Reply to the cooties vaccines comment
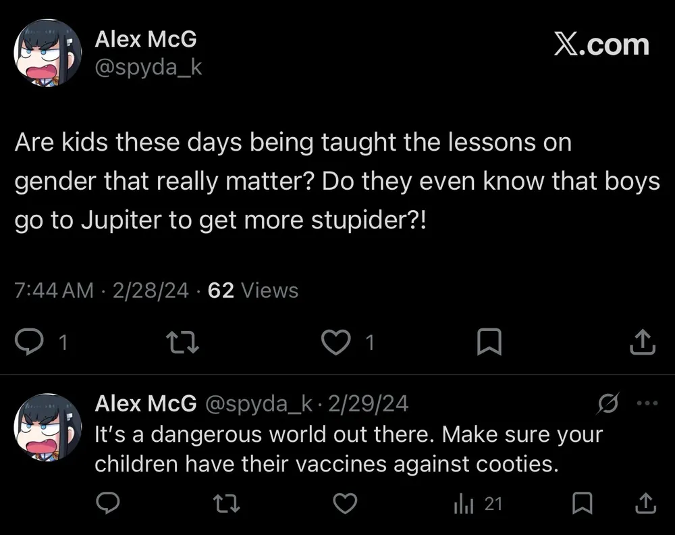Screen dimensions: 675x535 [108, 503]
